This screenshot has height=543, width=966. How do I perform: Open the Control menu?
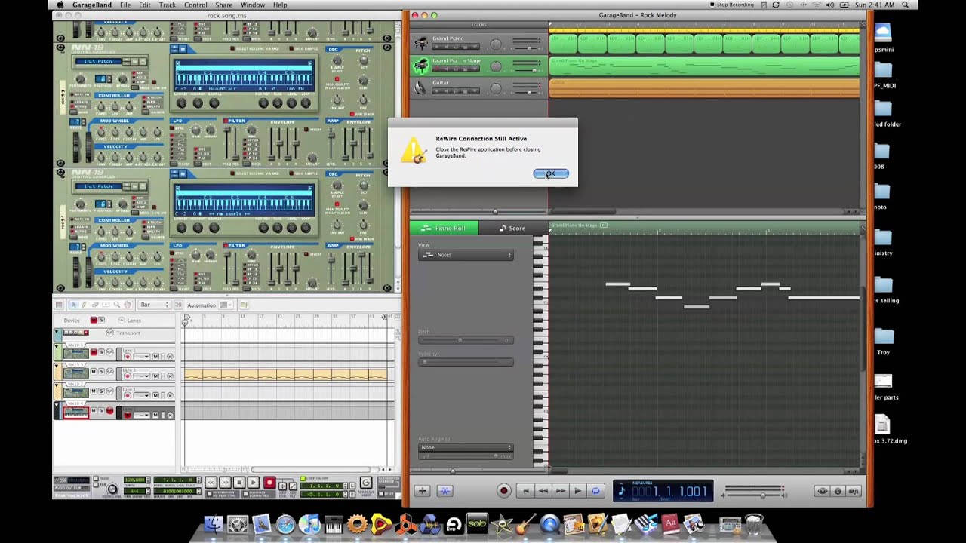(x=195, y=5)
